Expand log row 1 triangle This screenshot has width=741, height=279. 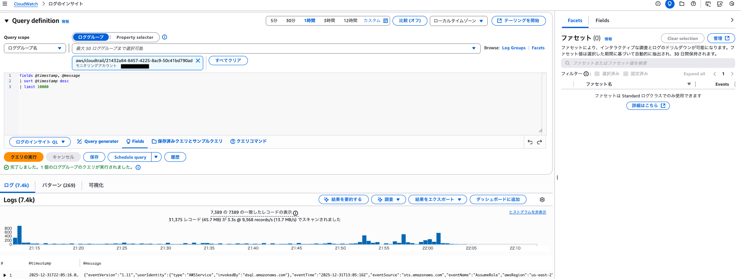click(x=5, y=275)
